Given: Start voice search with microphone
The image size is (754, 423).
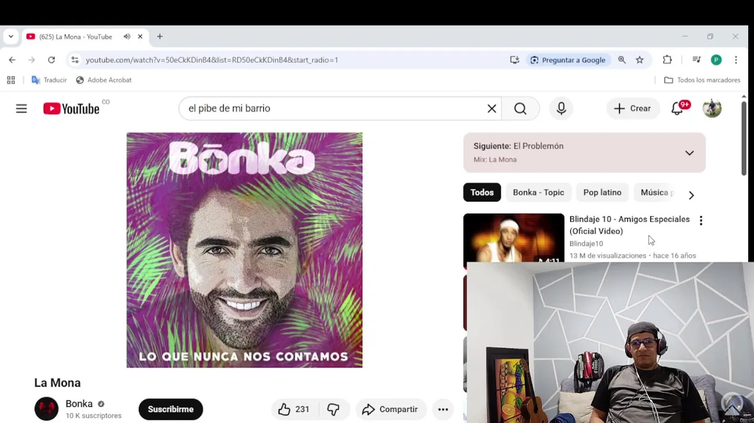Looking at the screenshot, I should [x=561, y=109].
